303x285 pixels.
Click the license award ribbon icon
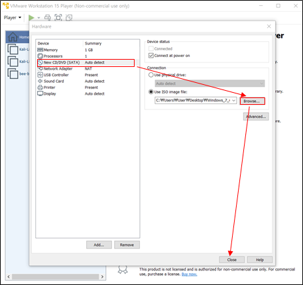point(123,270)
